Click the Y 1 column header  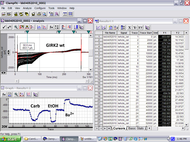164,33
